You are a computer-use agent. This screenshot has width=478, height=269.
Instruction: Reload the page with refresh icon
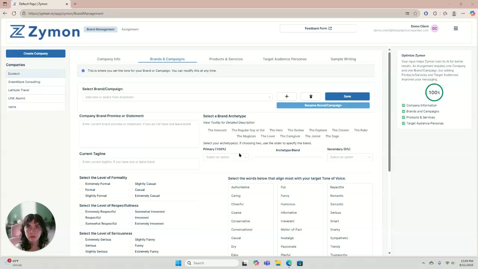14,13
